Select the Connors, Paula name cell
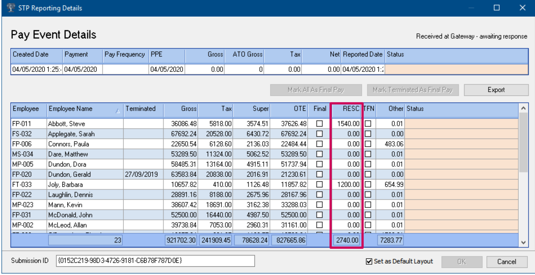535x275 pixels. click(x=85, y=144)
